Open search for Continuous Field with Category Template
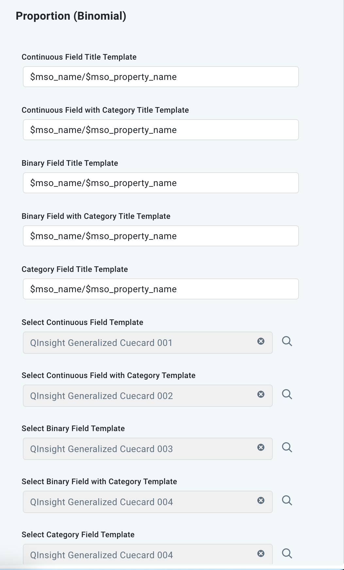 click(287, 394)
